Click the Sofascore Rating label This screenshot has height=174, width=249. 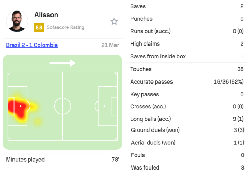point(65,27)
